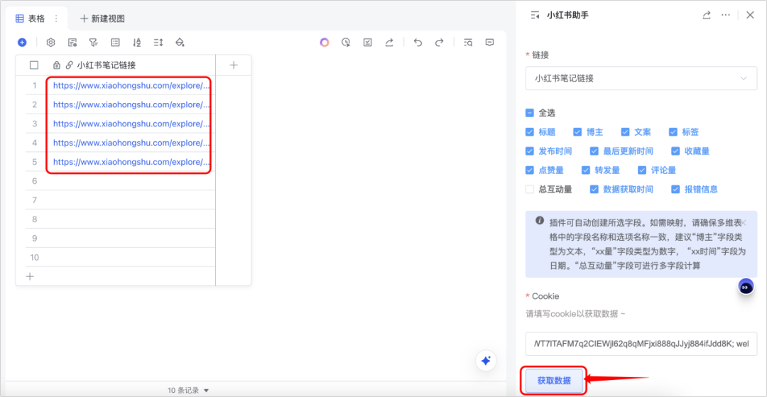767x397 pixels.
Task: Uncheck the 发布时间 checkbox
Action: click(x=529, y=151)
